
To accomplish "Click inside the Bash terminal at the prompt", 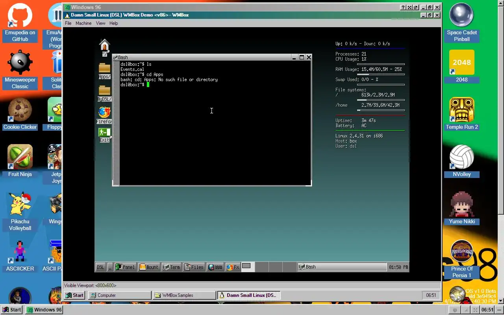I will point(148,85).
